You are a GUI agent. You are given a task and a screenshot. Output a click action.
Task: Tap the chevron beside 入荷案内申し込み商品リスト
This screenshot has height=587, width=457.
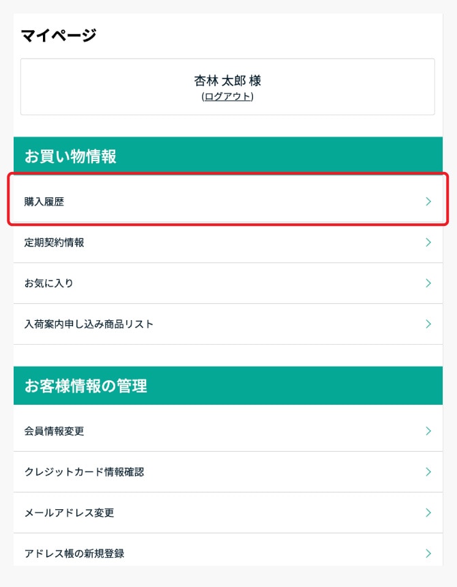coord(428,324)
